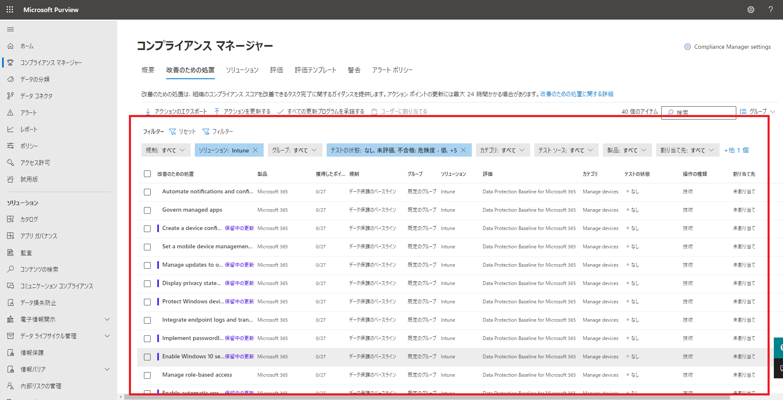Switch to the 概要 tab
The height and width of the screenshot is (400, 783).
click(148, 70)
